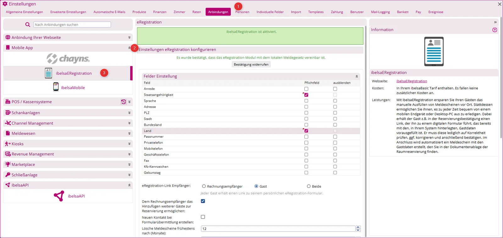Focus the Nach Anbindungen suchen field
Image resolution: width=503 pixels, height=238 pixels.
tap(72, 24)
